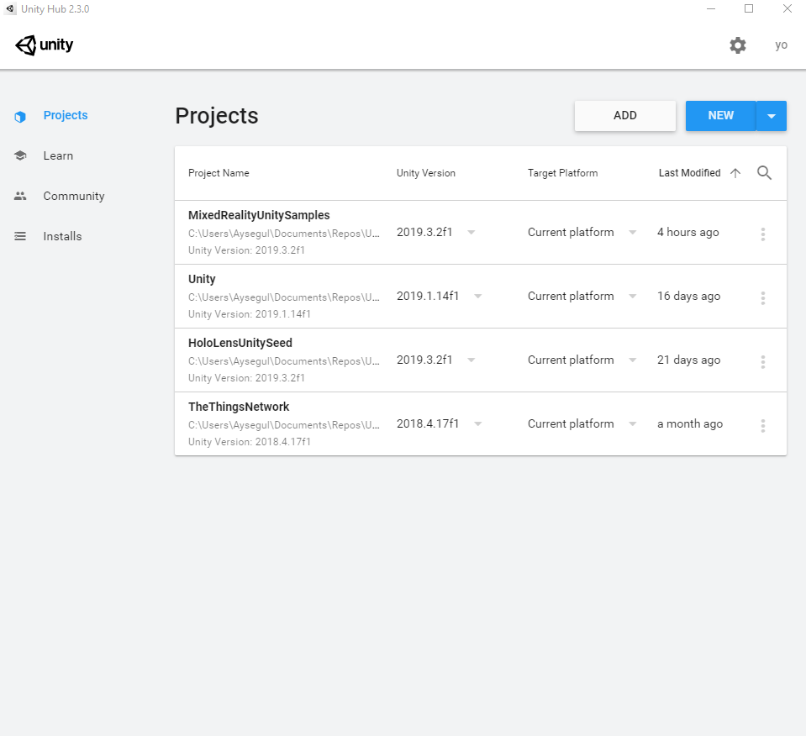Click the Unity logo in the header
This screenshot has width=806, height=736.
click(x=45, y=45)
